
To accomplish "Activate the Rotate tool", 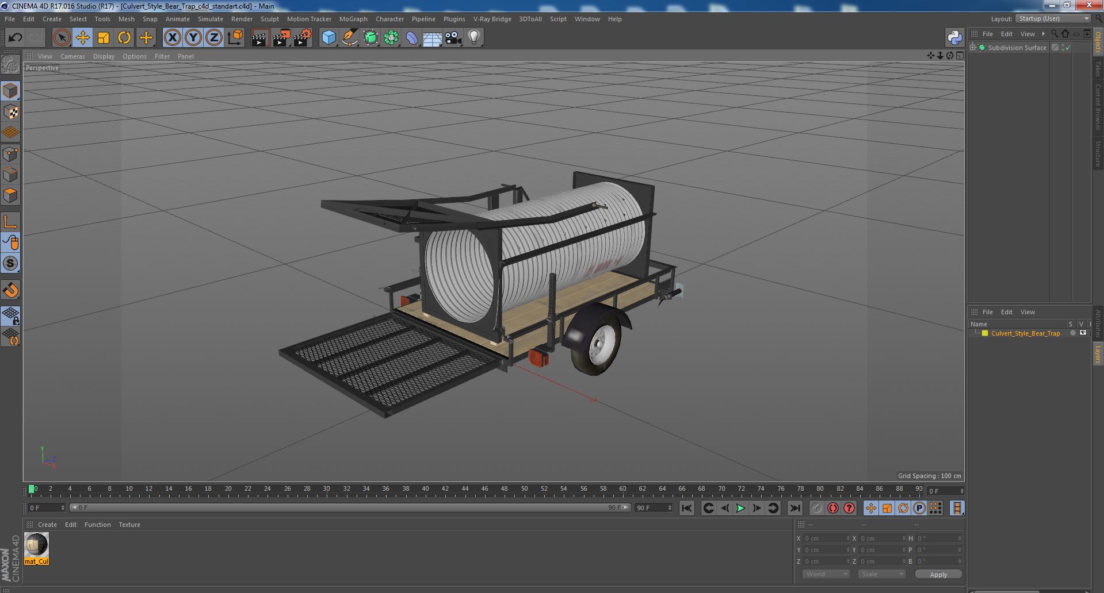I will 124,38.
